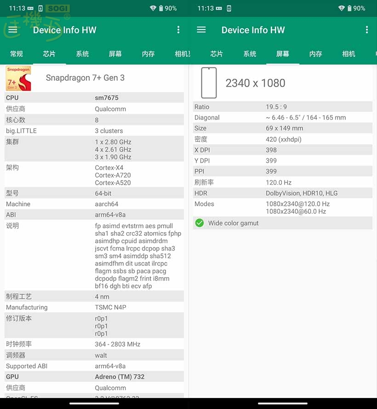Open three-dot overflow menu on right screen
Viewport: 377px width, 409px height.
pyautogui.click(x=367, y=30)
